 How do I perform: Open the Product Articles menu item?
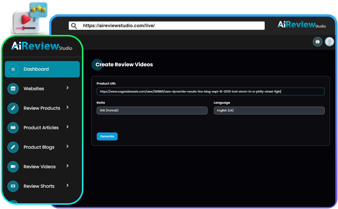pos(41,128)
